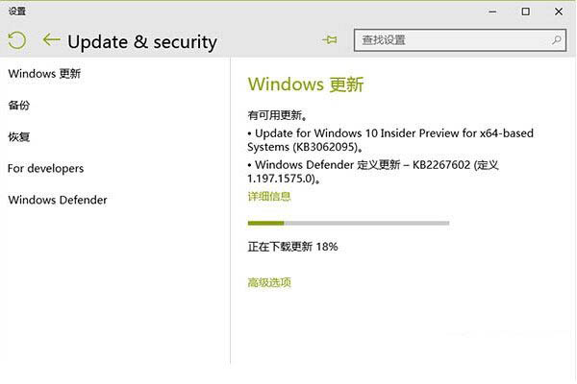Viewport: 577px width, 384px height.
Task: Focus the 查找设置 search field
Action: click(452, 40)
